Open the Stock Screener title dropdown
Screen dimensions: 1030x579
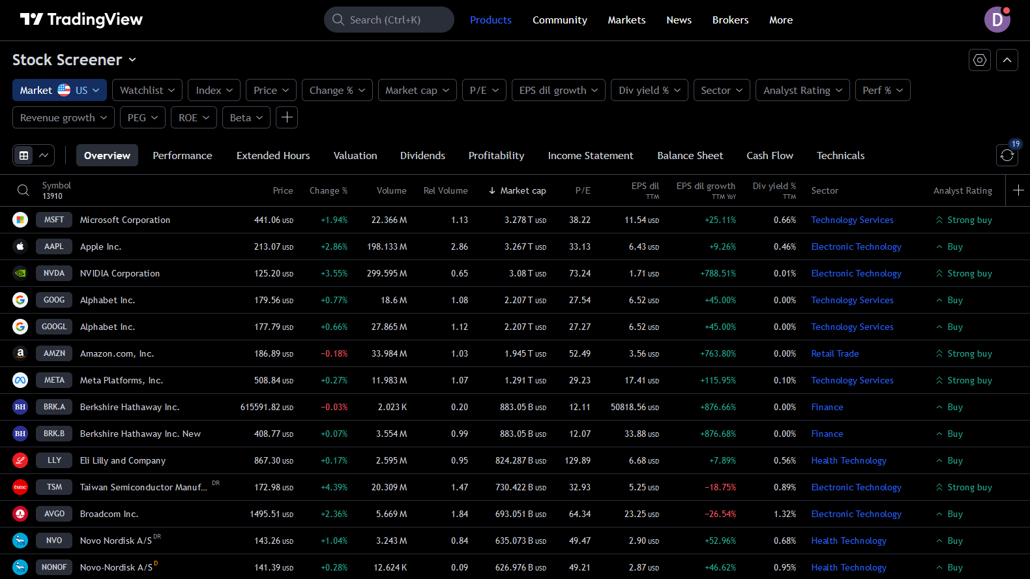(x=74, y=60)
